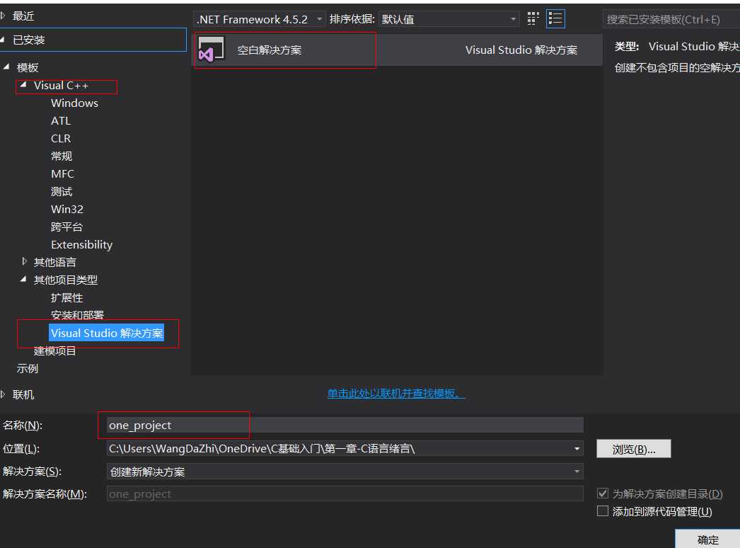The width and height of the screenshot is (740, 548).
Task: Select the Extensibility template category
Action: tap(81, 244)
